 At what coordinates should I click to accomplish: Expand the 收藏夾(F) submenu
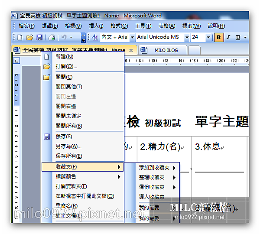83,167
